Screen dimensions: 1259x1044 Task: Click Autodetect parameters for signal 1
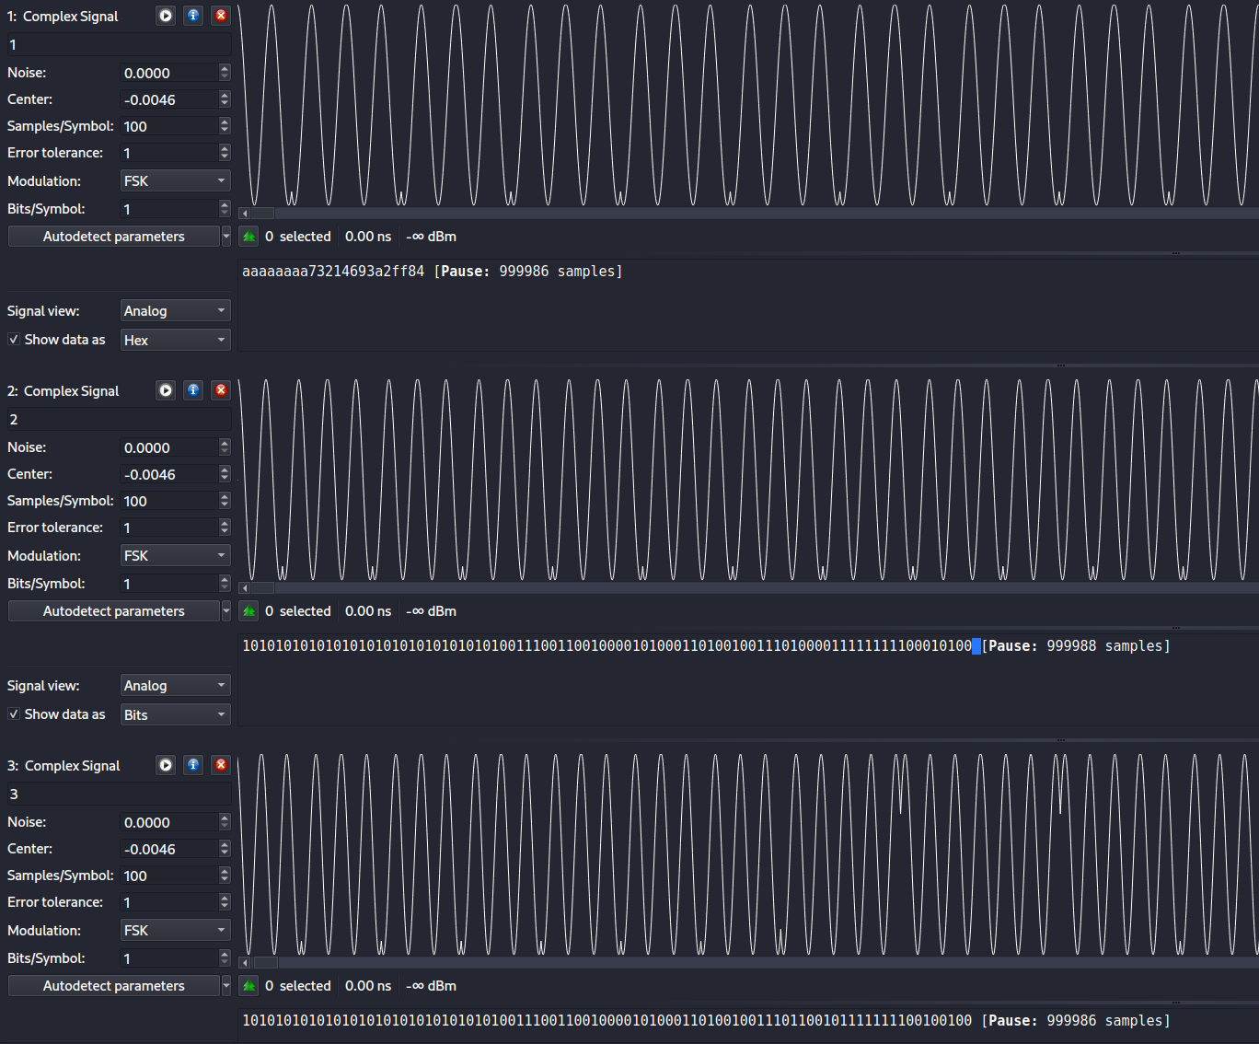click(114, 237)
